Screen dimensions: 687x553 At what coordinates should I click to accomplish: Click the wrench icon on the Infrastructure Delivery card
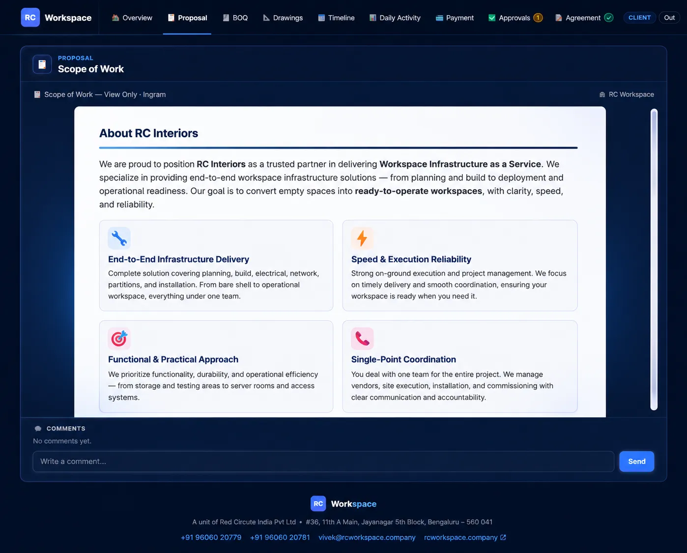point(119,238)
